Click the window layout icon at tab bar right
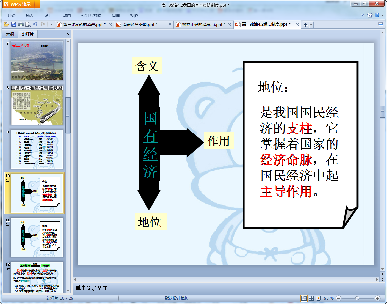The height and width of the screenshot is (304, 387). point(381,25)
